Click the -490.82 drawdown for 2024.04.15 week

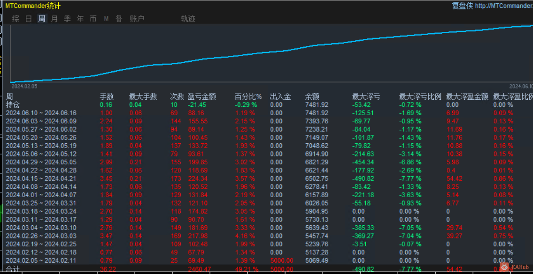coord(363,178)
